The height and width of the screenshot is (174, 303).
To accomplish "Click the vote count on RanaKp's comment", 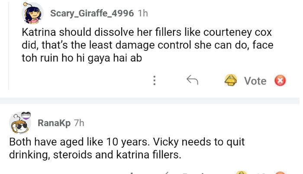I will click(261, 173).
